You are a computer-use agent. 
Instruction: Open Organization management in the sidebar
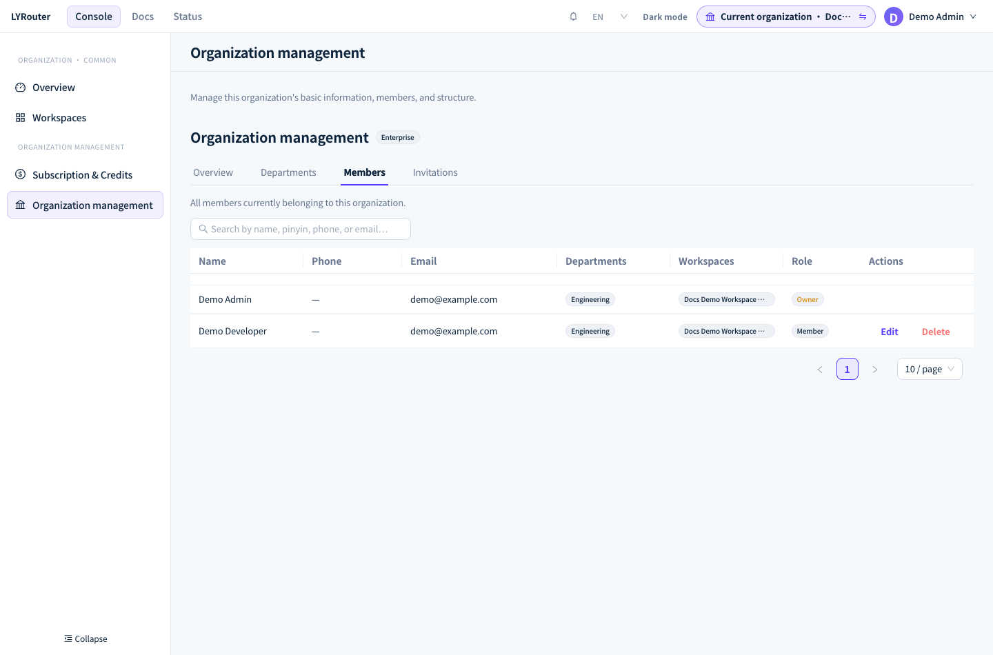click(x=85, y=205)
